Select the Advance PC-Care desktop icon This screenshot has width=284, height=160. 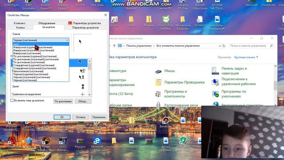183,5
